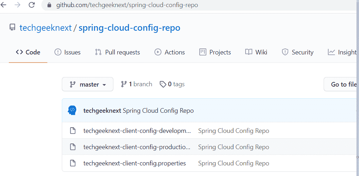Open the 0 tags link
The width and height of the screenshot is (359, 176).
172,84
